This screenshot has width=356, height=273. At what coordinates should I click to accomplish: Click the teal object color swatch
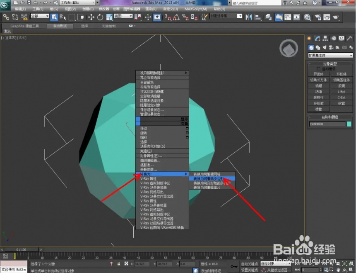click(x=349, y=124)
